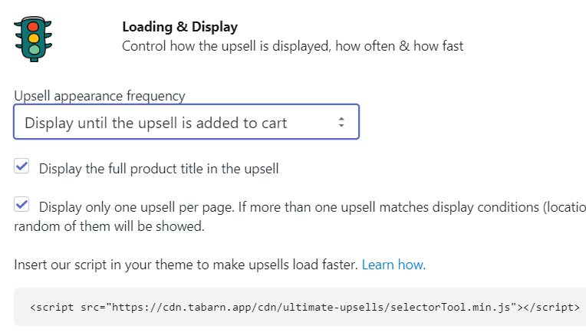Open the Upsell appearance frequency dropdown

pyautogui.click(x=186, y=122)
